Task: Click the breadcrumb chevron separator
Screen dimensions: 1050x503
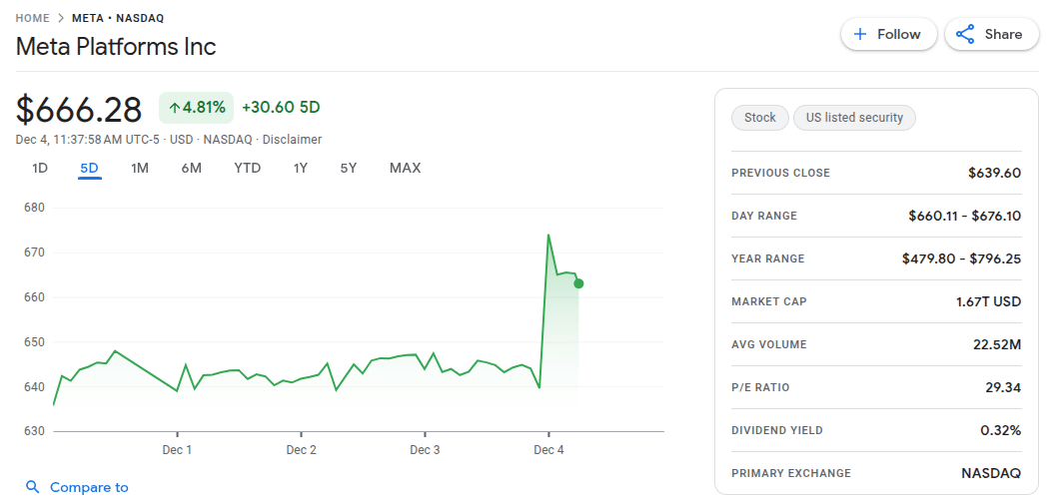Action: point(61,18)
